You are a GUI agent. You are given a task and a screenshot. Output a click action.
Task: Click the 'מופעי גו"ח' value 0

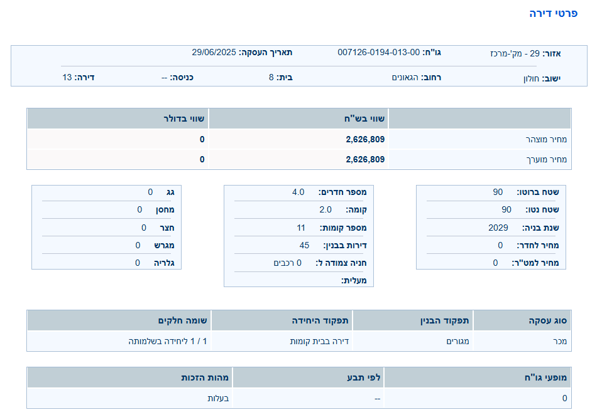[564, 399]
